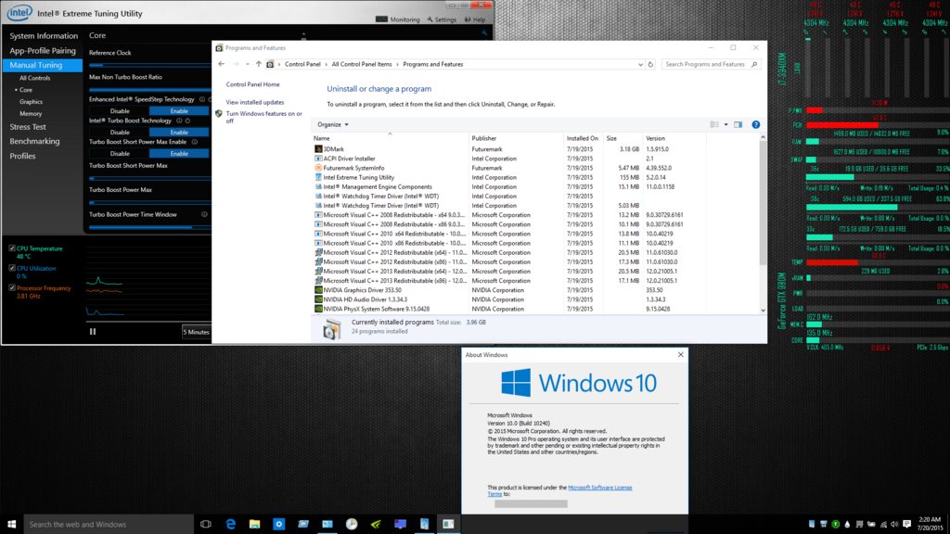Screen dimensions: 950x534
Task: Click the Reference Clock slider
Action: [149, 65]
